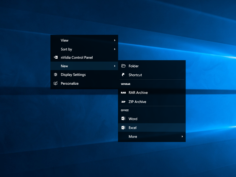Screen dimensions: 236x177
Task: Click the Excel spreadsheet icon
Action: (123, 128)
